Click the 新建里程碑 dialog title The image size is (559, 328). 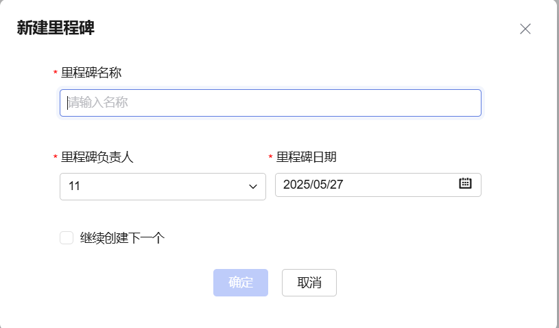[x=56, y=28]
